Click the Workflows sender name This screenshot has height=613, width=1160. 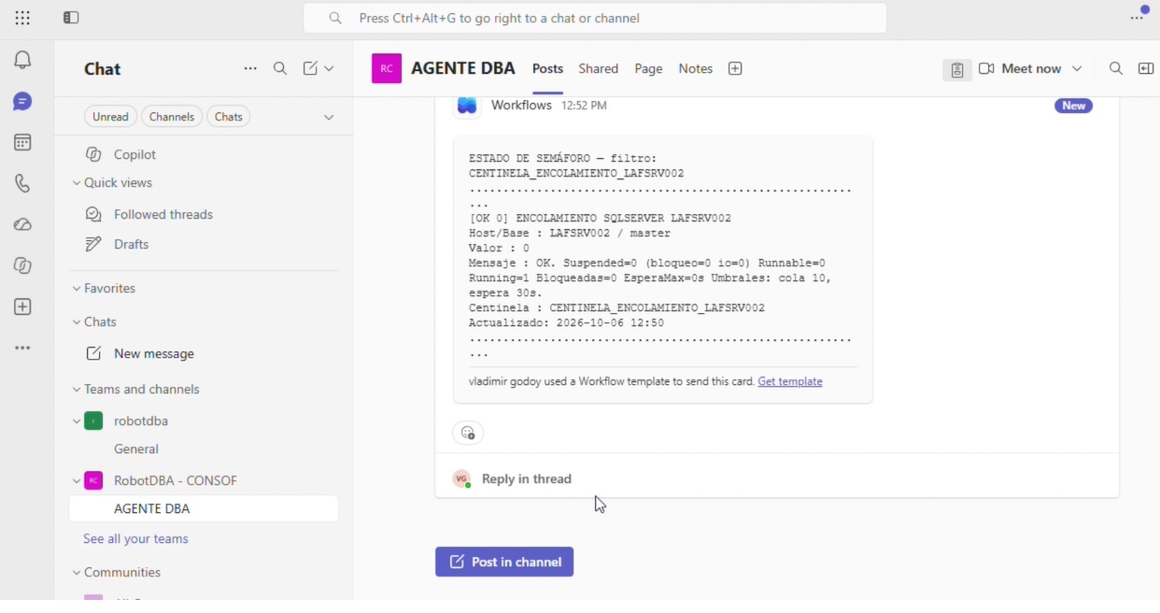pyautogui.click(x=522, y=106)
